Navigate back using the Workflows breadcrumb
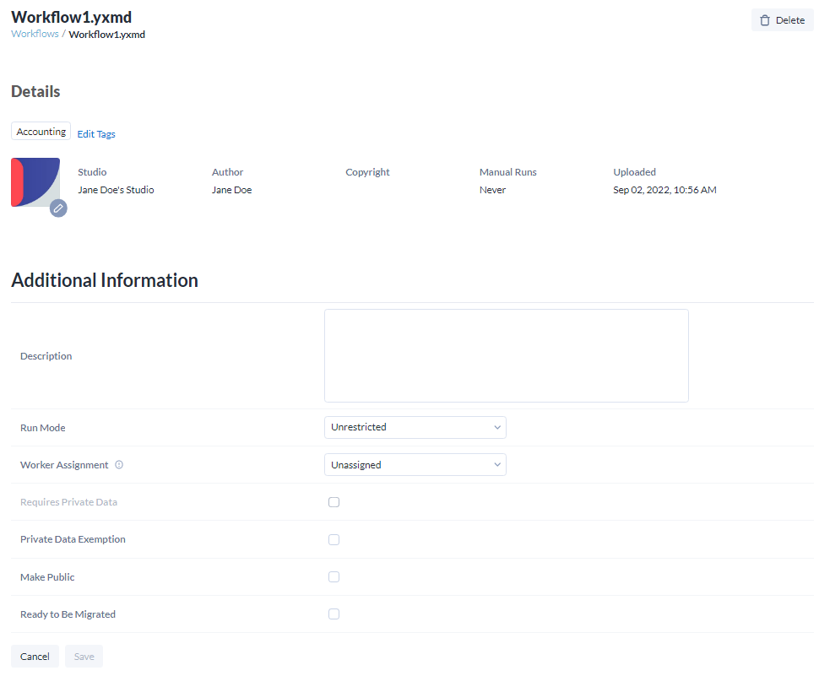The height and width of the screenshot is (676, 819). tap(34, 34)
